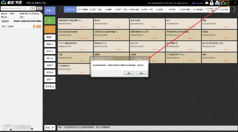Select the 东北大米 rice product tile
Image resolution: width=238 pixels, height=132 pixels.
[147, 46]
